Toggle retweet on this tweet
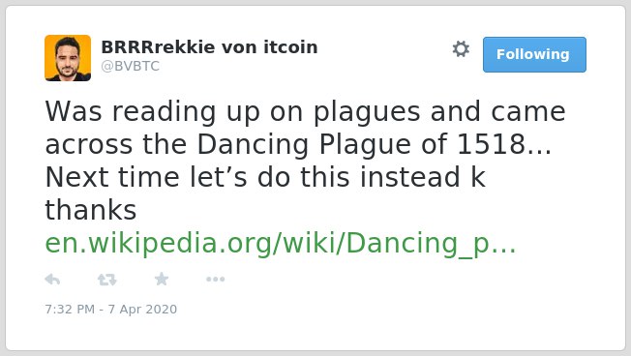Screen dimensions: 631x356 107,280
